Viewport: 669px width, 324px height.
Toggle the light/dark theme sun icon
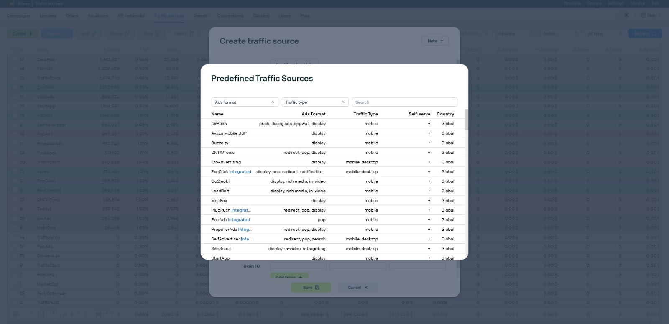pos(626,15)
